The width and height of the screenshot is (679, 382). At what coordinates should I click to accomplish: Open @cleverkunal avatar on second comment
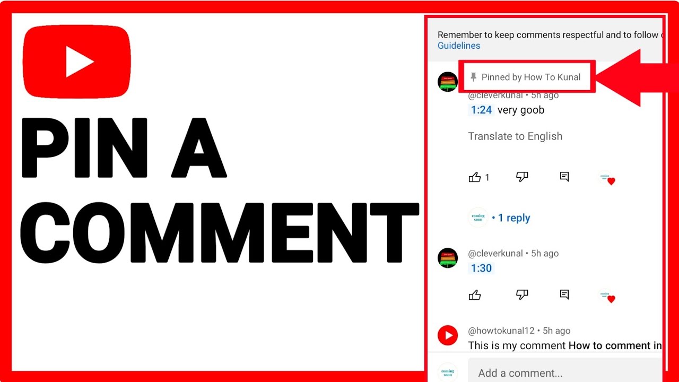448,258
